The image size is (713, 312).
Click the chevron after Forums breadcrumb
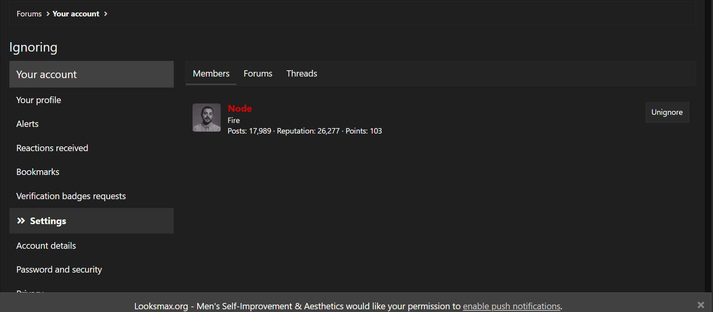coord(48,14)
